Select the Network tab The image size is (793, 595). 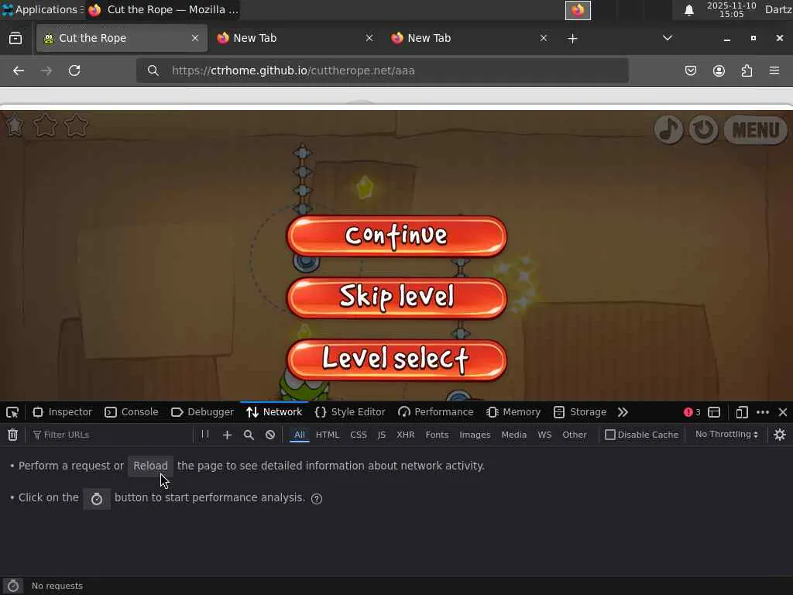[274, 412]
